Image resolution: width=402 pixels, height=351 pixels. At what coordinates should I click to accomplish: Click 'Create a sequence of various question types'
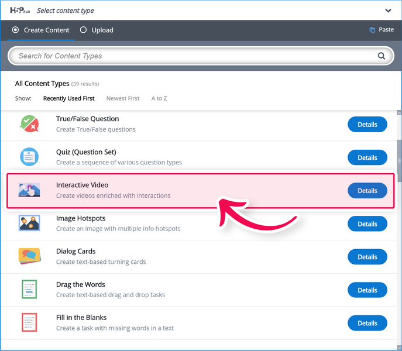pyautogui.click(x=119, y=162)
